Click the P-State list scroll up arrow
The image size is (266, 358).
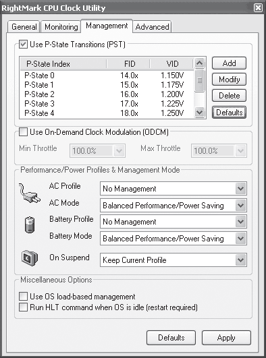click(x=199, y=63)
